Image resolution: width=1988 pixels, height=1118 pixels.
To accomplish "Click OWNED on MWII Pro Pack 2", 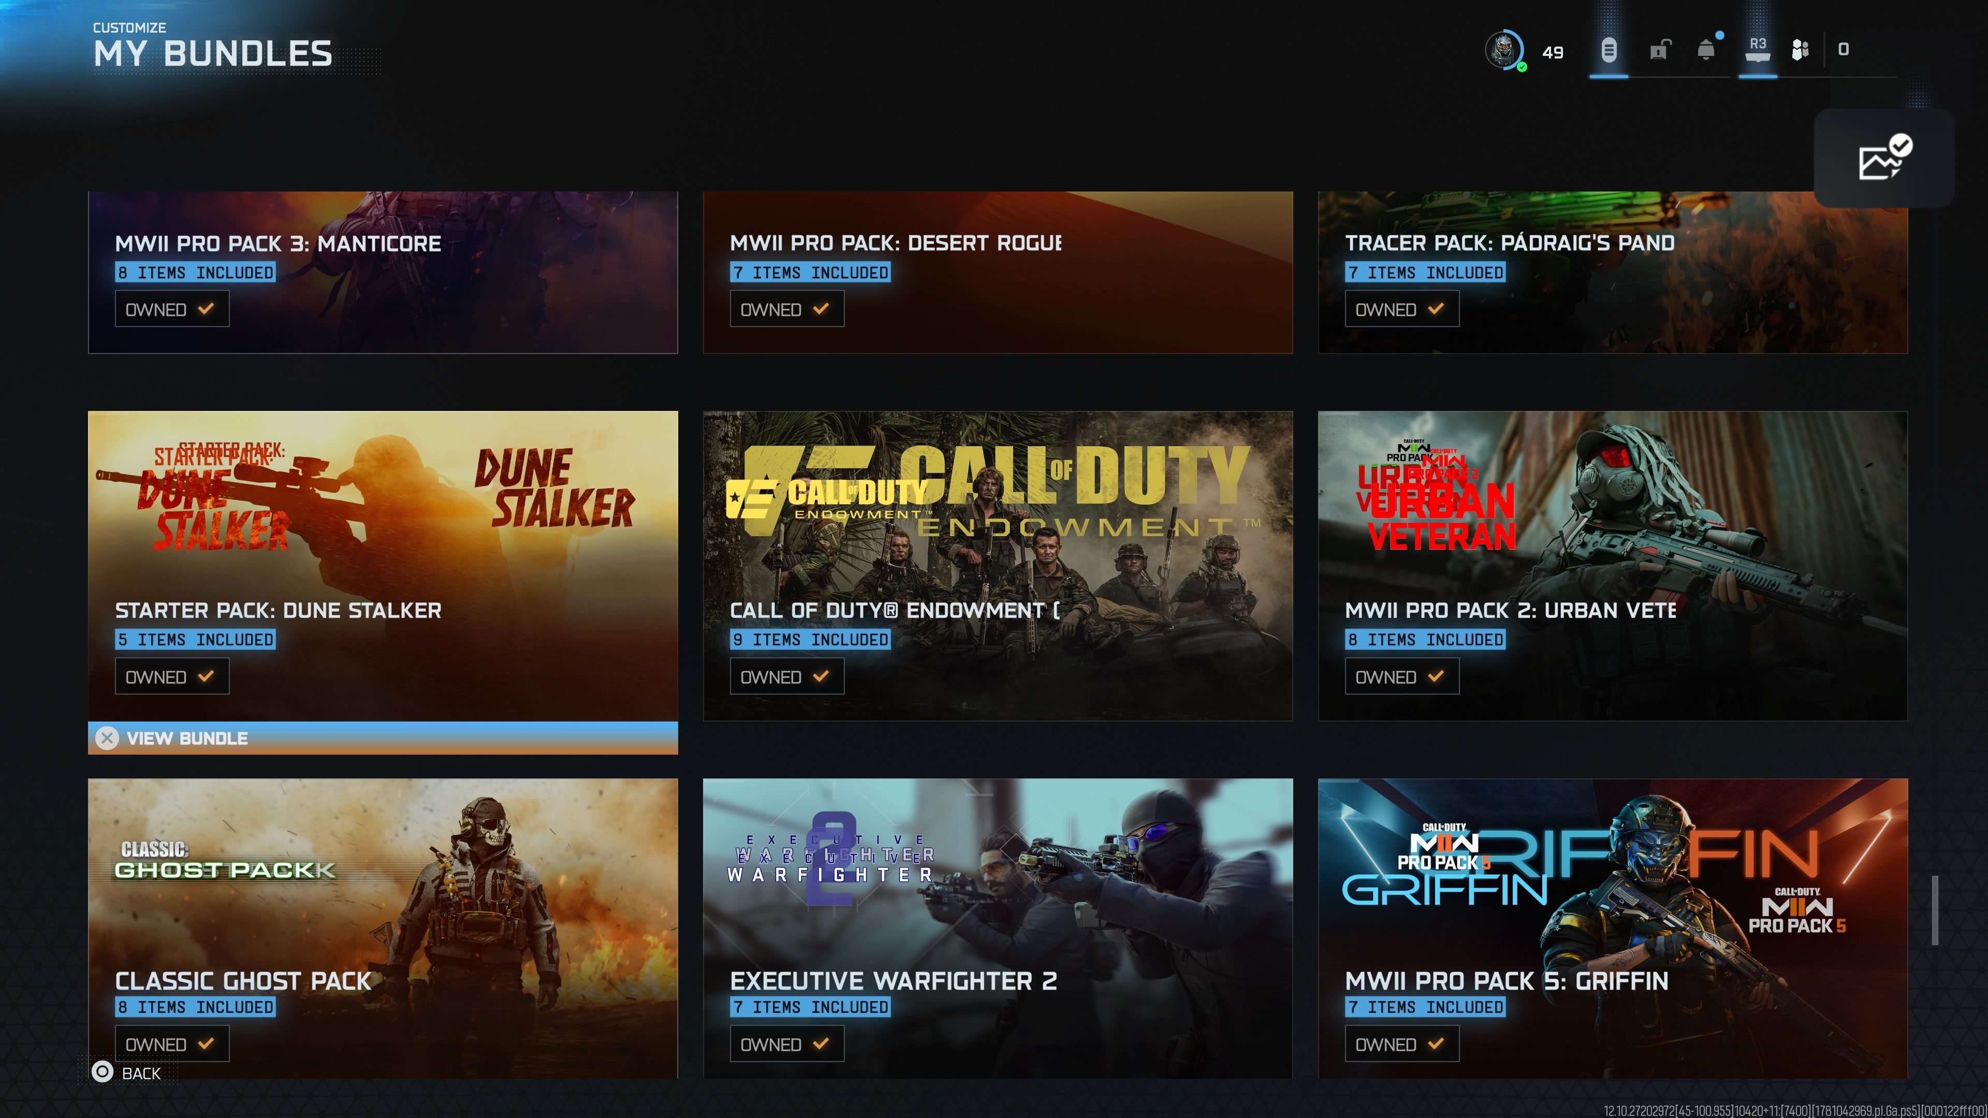I will [1402, 676].
